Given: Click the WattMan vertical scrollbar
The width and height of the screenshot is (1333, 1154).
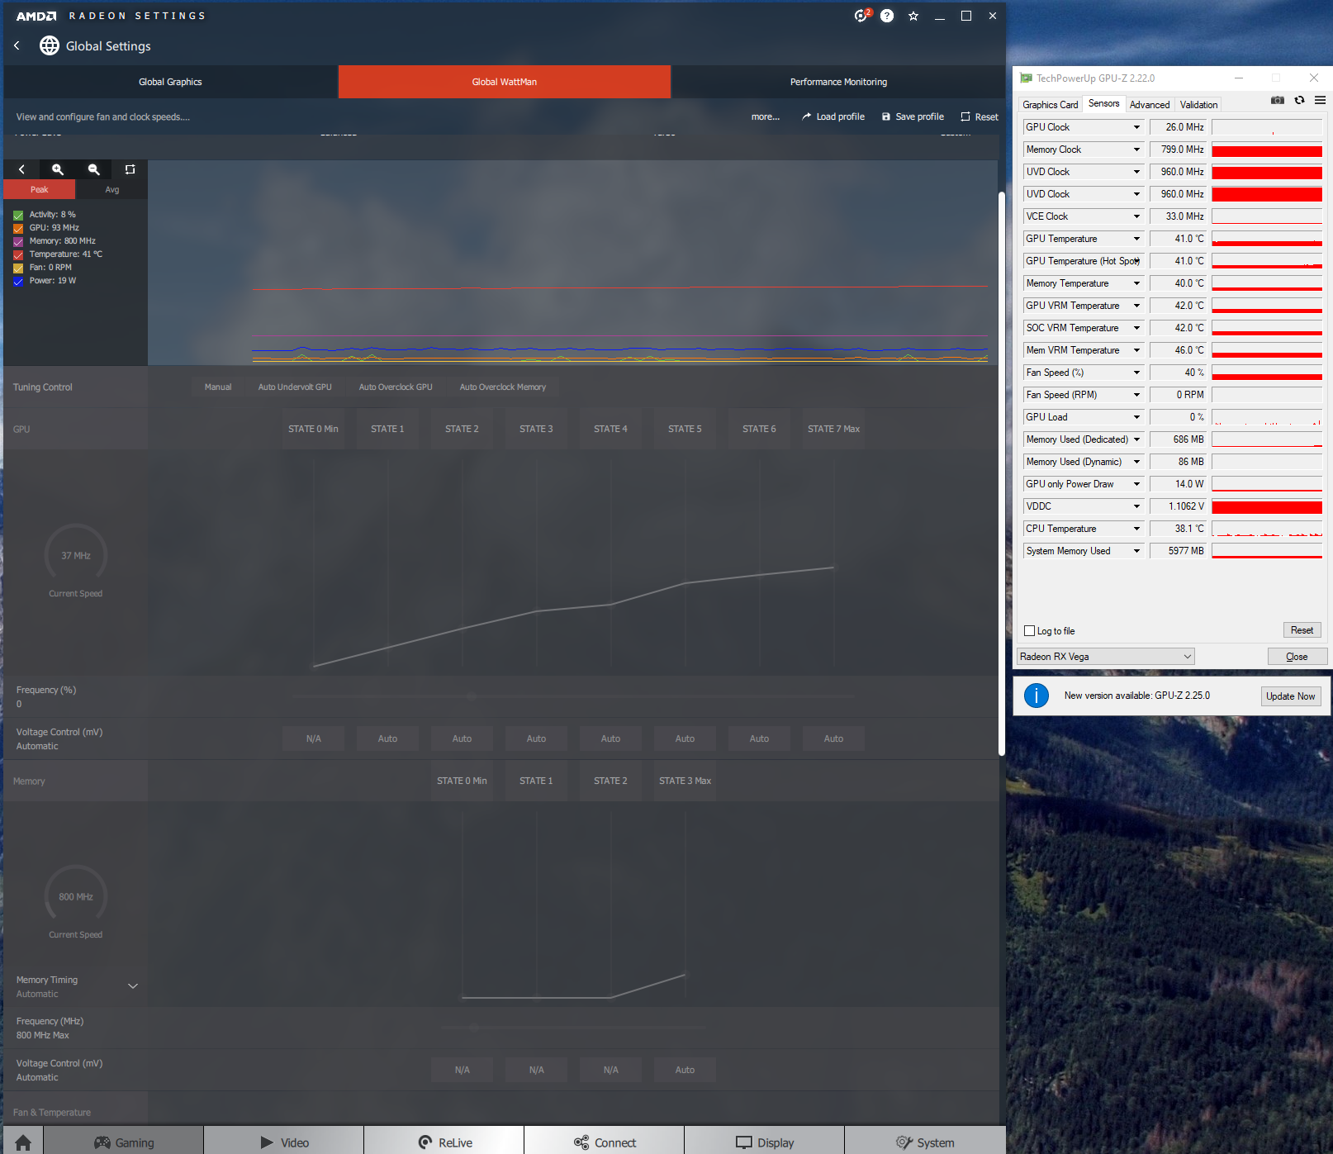Looking at the screenshot, I should (1002, 473).
